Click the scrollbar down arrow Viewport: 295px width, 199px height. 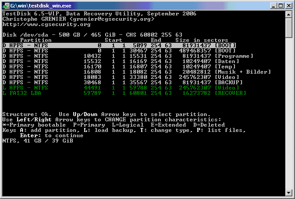coord(288,193)
